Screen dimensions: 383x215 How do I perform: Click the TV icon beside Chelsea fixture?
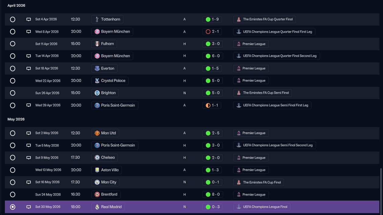(29, 158)
